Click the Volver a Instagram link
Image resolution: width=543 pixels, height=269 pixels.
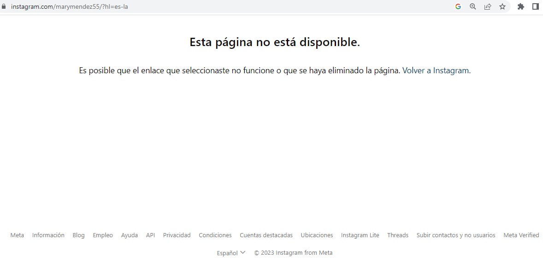pyautogui.click(x=436, y=71)
